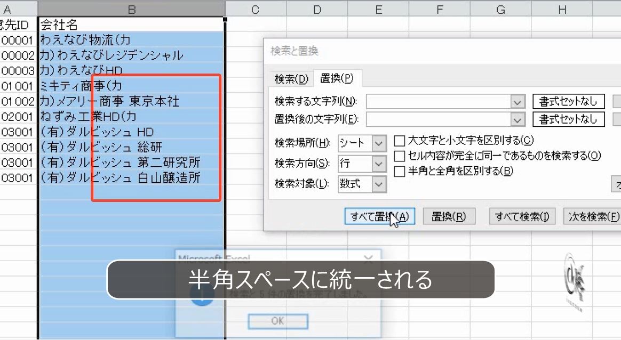Open the 置換後の文字列 dropdown arrow
Image resolution: width=621 pixels, height=340 pixels.
517,119
